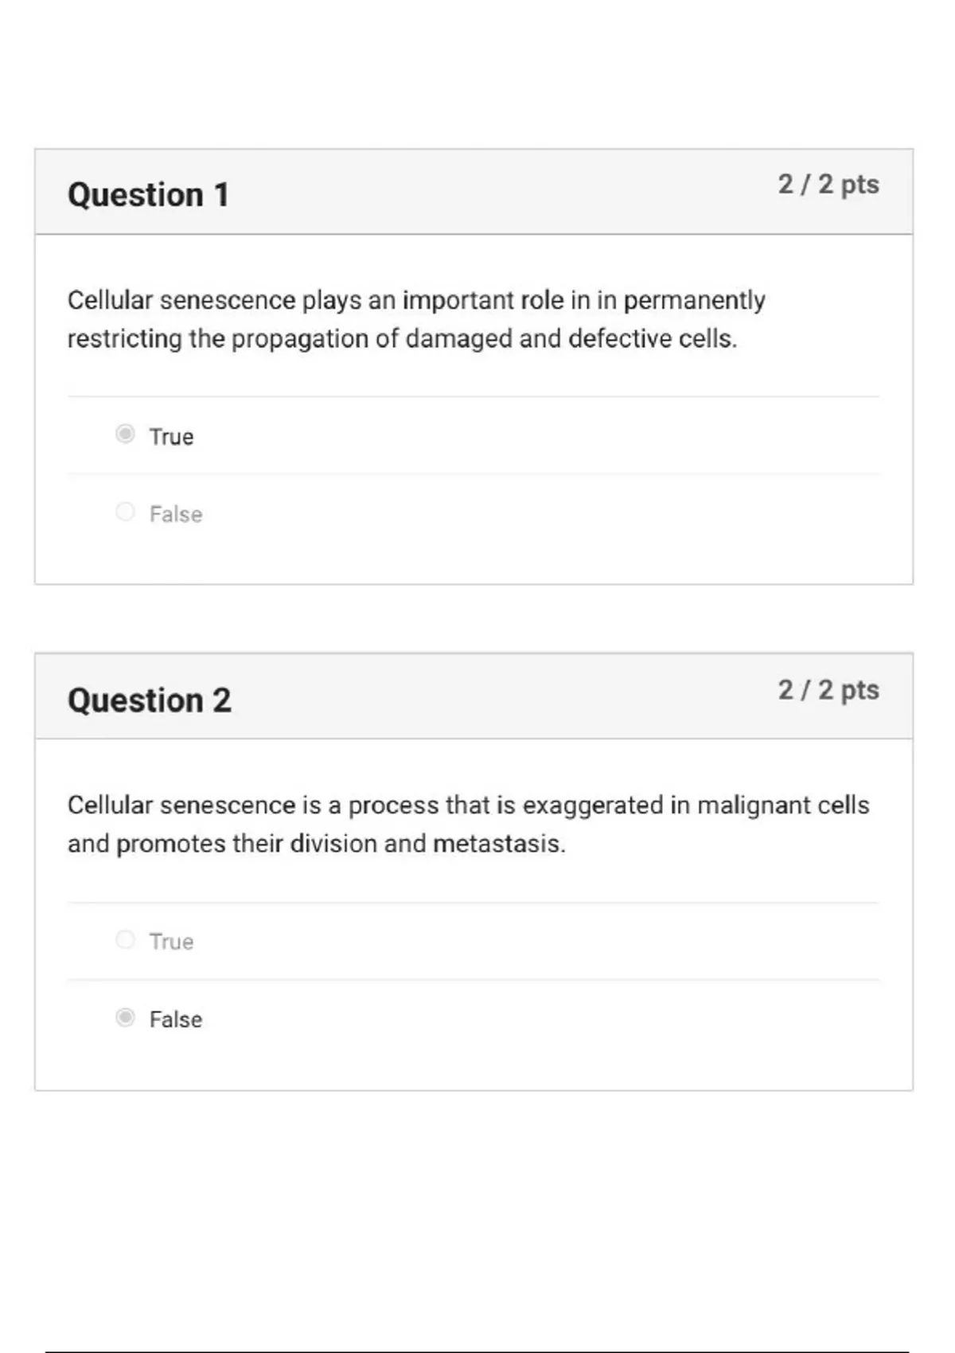Click the 'True' answer label in Question 2
This screenshot has width=955, height=1353.
(x=171, y=942)
